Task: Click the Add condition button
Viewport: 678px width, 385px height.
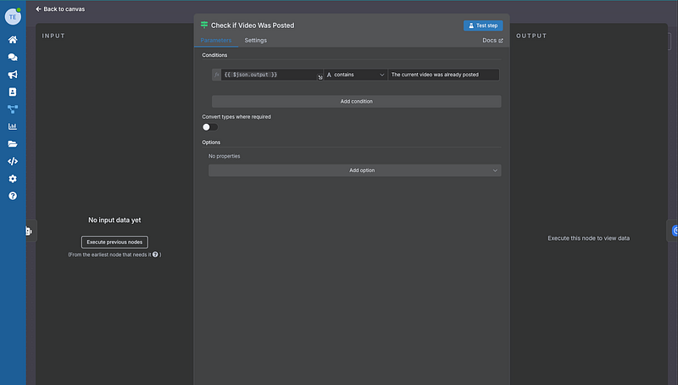Action: coord(356,101)
